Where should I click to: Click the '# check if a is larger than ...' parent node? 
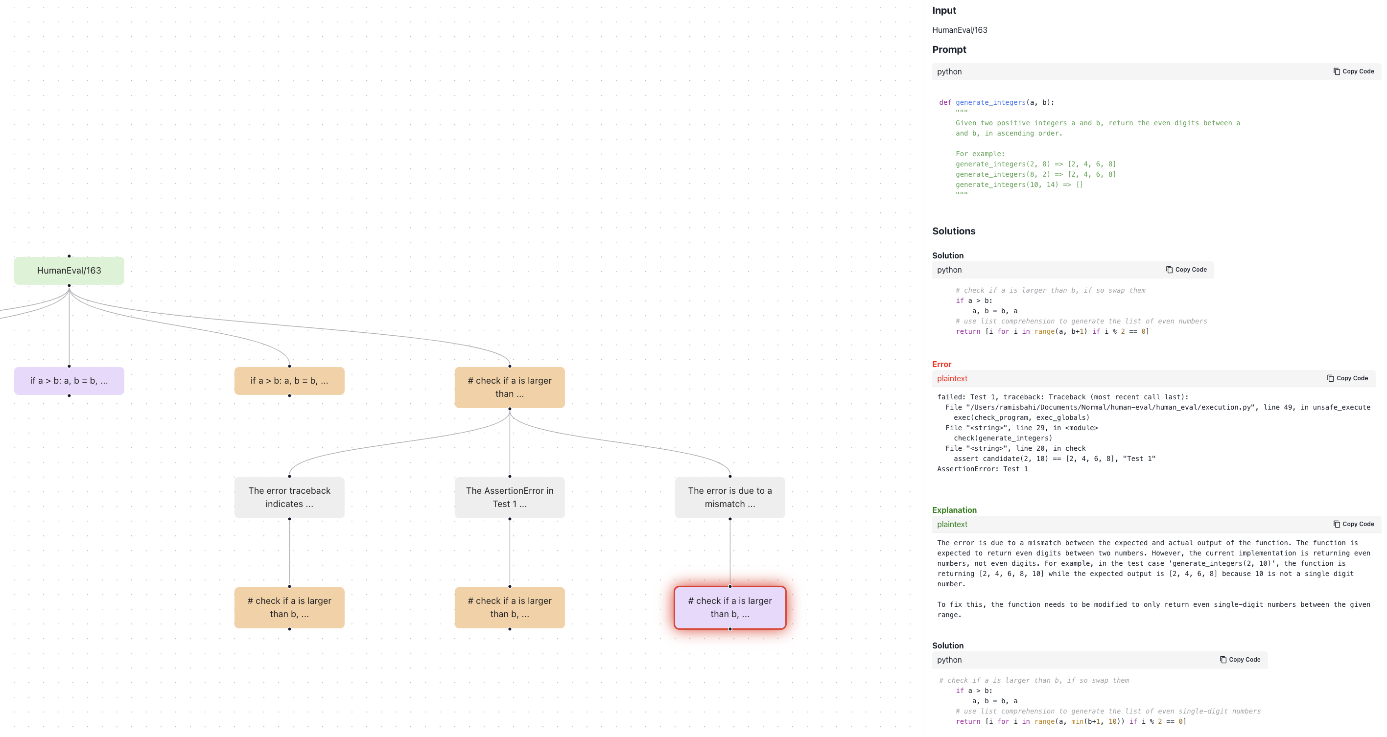coord(509,388)
